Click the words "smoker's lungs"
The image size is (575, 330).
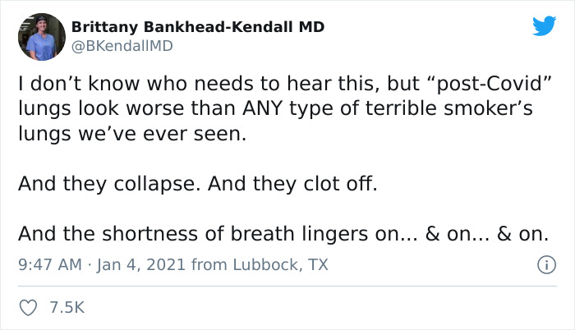click(x=493, y=109)
